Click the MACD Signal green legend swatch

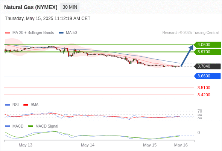(30, 126)
